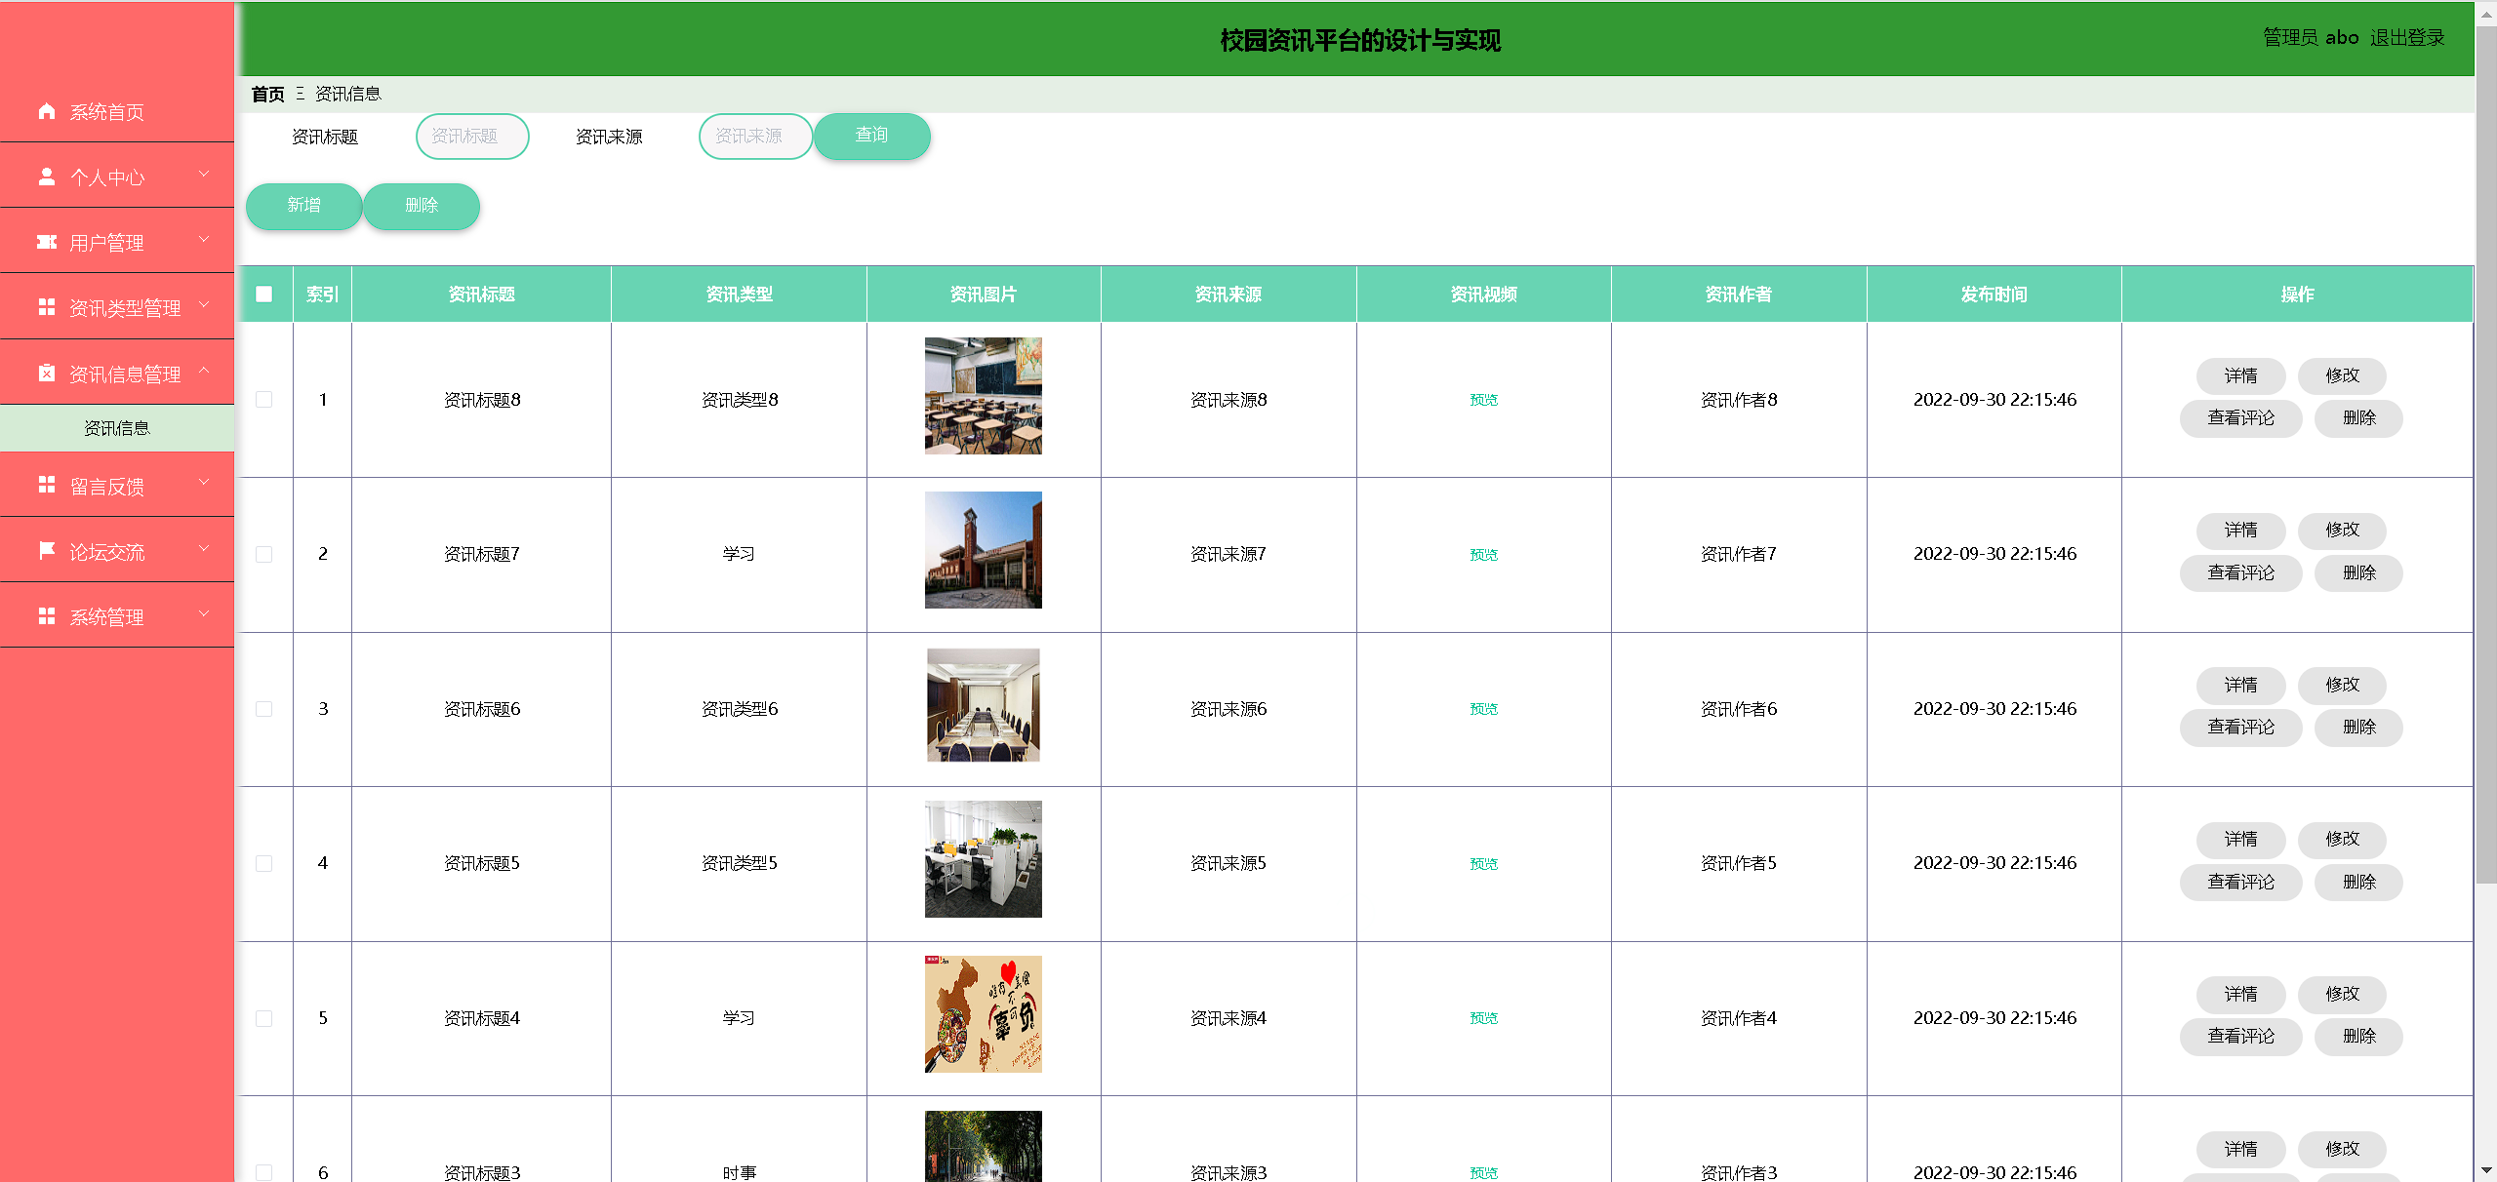Click the home icon beside 系统首页
This screenshot has width=2497, height=1182.
coord(46,111)
